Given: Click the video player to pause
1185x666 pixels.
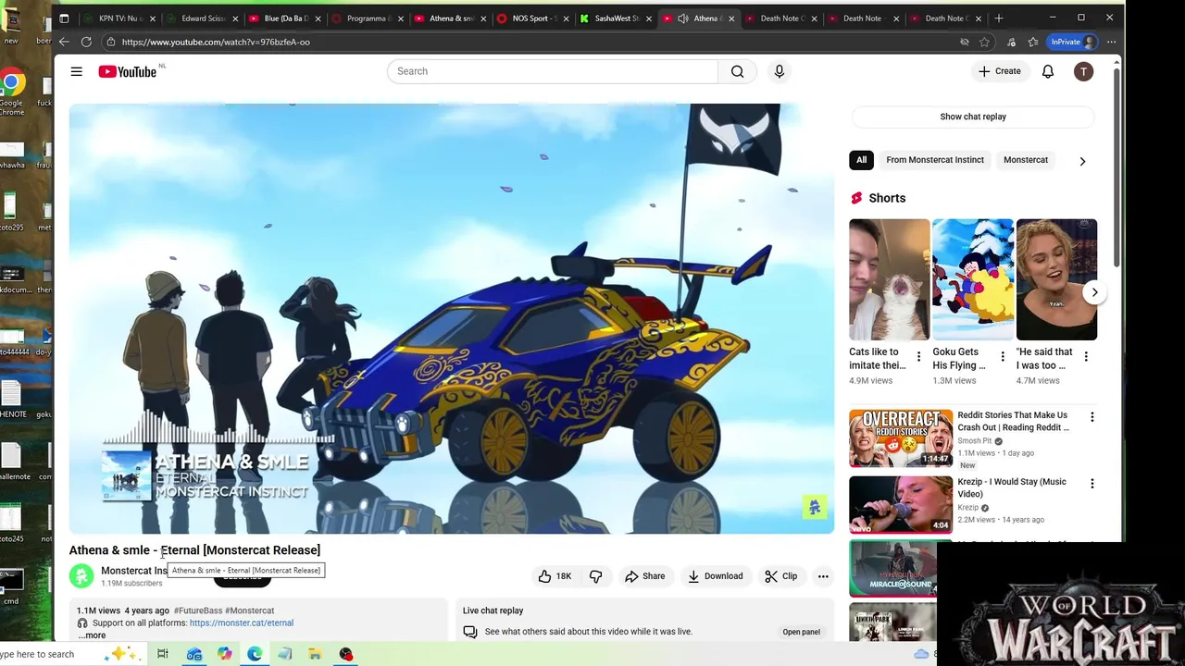Looking at the screenshot, I should tap(451, 318).
